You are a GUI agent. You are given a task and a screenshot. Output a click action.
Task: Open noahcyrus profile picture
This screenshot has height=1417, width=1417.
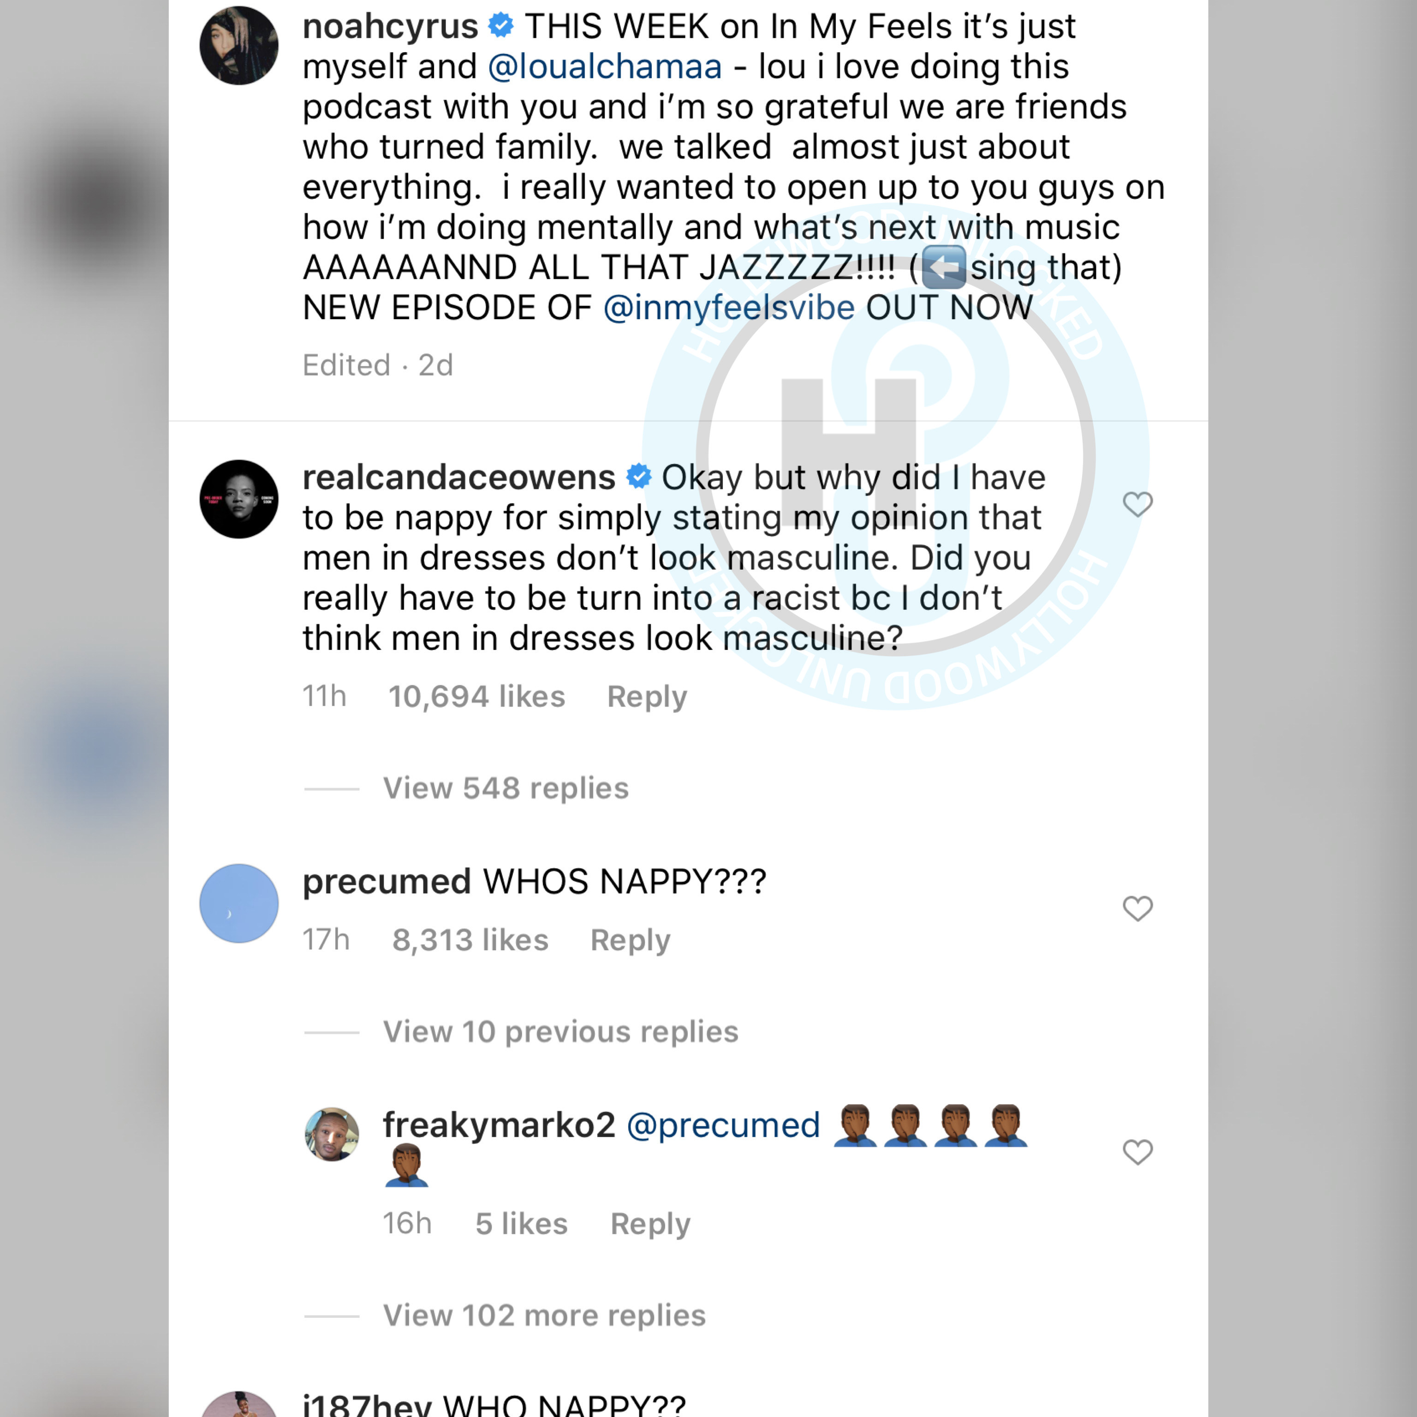click(239, 46)
